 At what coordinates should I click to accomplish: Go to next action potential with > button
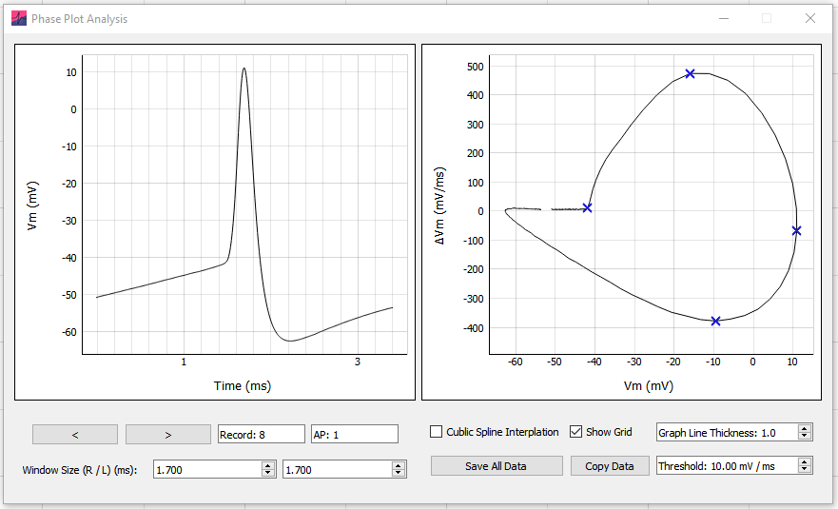[x=168, y=435]
